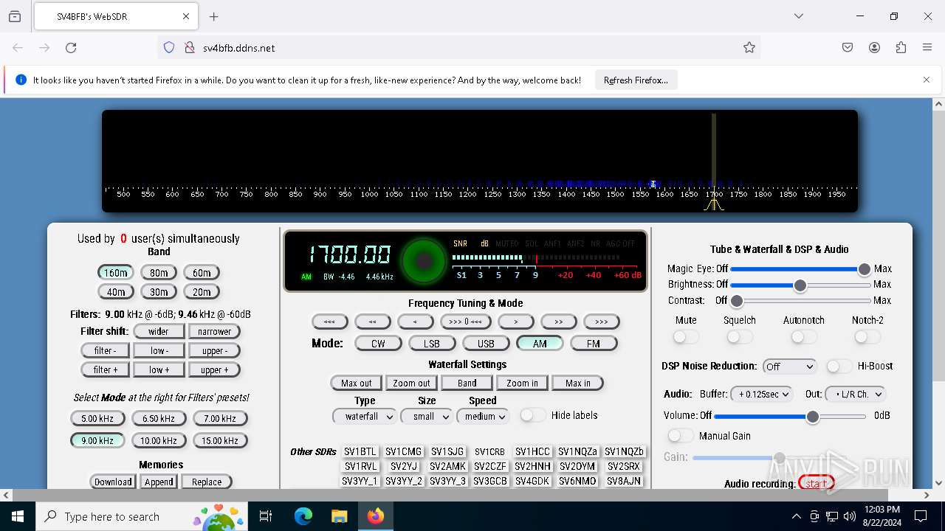The width and height of the screenshot is (945, 531).
Task: Select the 160m band
Action: coord(116,273)
